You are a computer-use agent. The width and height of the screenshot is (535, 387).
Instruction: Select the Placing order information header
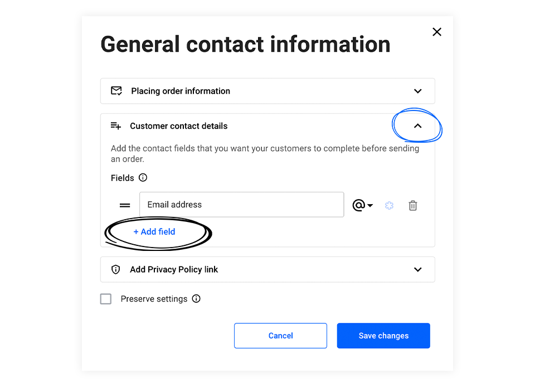[179, 91]
